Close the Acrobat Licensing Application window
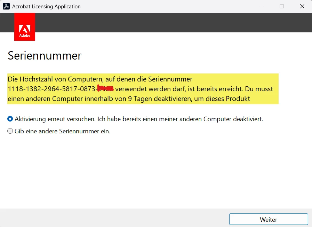312x227 pixels. tap(302, 6)
